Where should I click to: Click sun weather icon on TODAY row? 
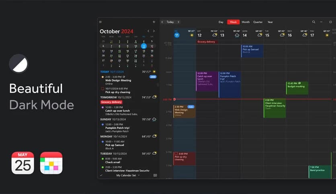[x=154, y=72]
